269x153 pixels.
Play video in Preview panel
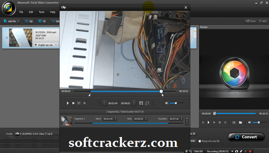[x=208, y=122]
